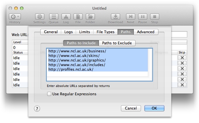Open the File Types tab

point(106,32)
